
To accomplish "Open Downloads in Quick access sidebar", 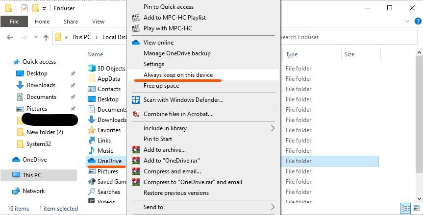I will click(41, 85).
